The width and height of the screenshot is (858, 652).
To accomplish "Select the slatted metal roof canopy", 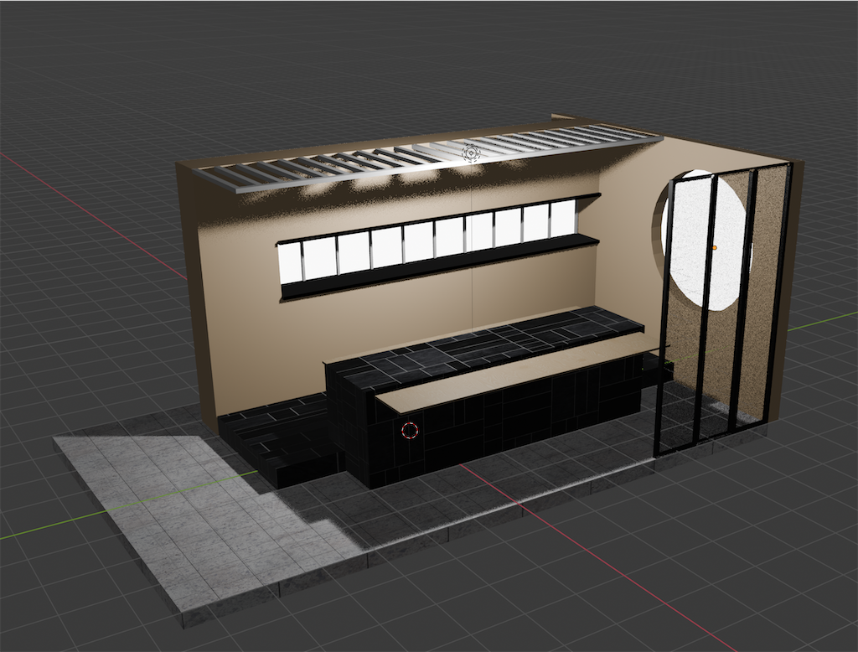I will (x=426, y=158).
